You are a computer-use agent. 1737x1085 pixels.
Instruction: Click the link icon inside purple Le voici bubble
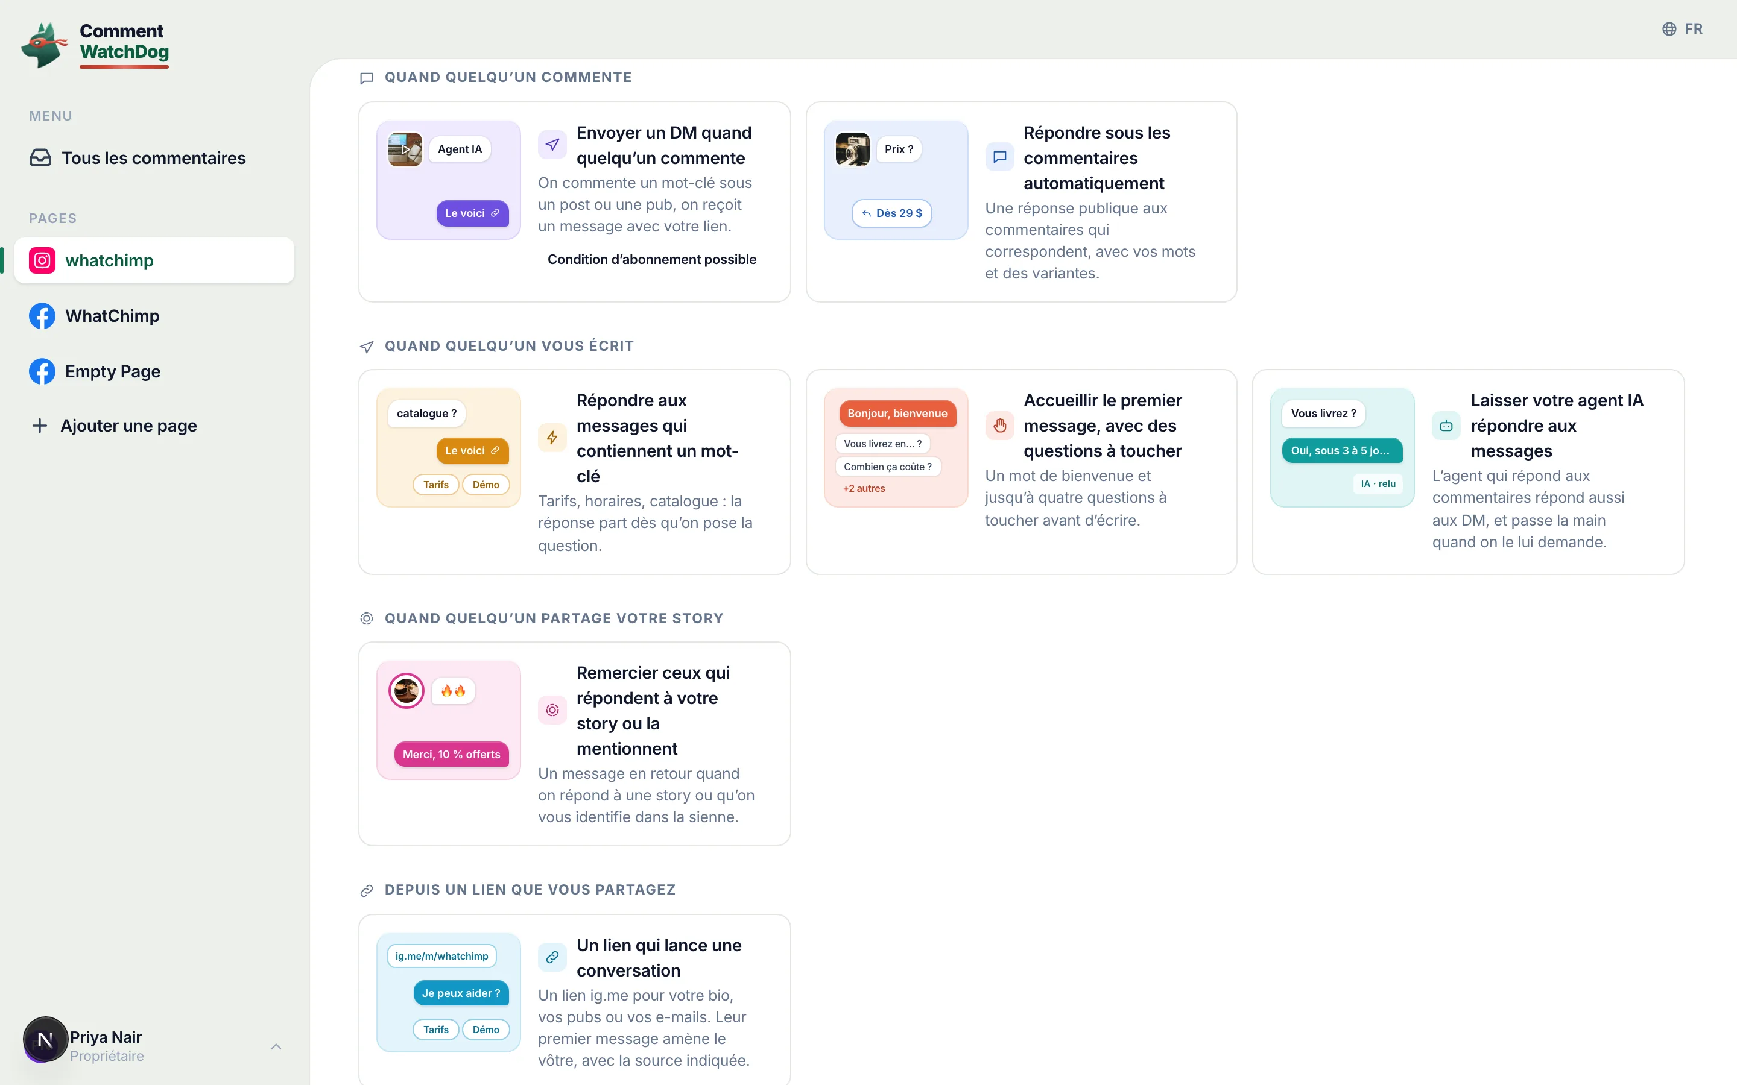495,213
